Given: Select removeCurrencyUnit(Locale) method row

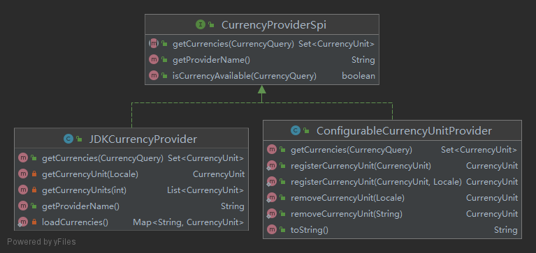Looking at the screenshot, I should tap(393, 198).
